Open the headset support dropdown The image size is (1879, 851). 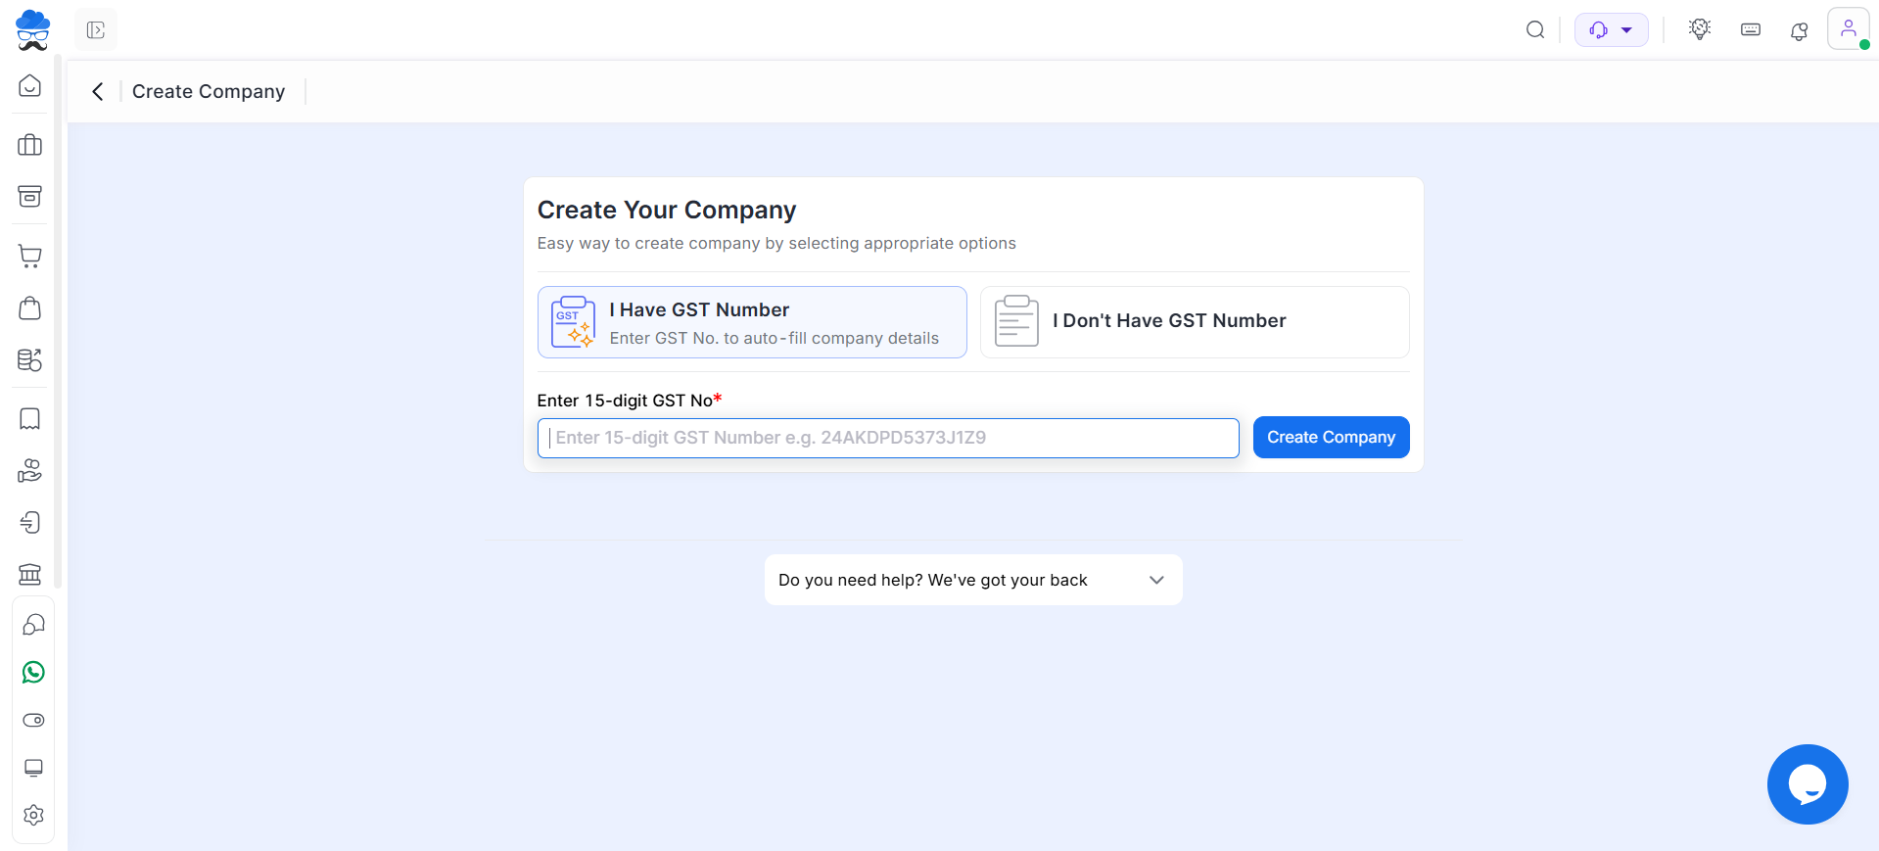click(1611, 30)
